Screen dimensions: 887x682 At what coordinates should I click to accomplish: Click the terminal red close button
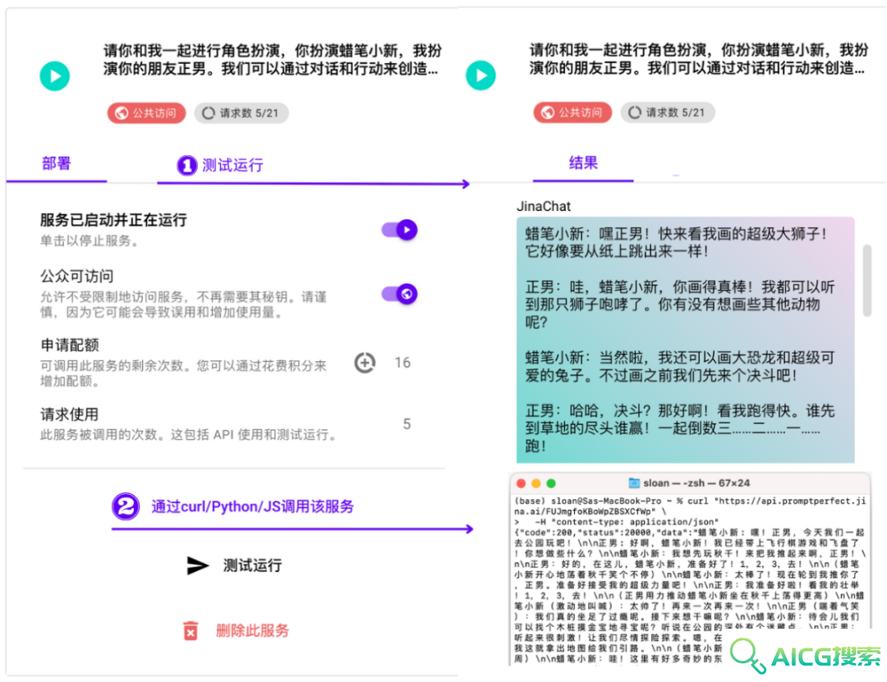521,483
